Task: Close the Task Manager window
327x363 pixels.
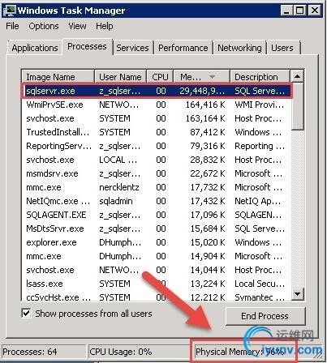Action: 314,11
